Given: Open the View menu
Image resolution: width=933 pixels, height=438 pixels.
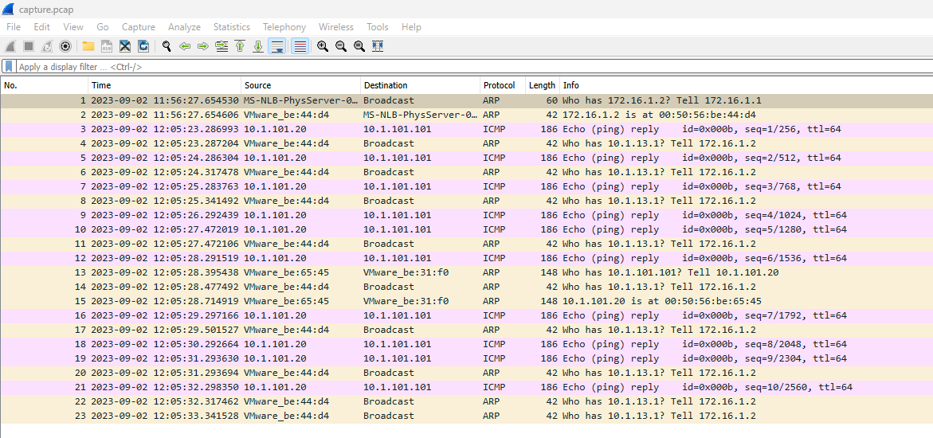Looking at the screenshot, I should point(73,27).
